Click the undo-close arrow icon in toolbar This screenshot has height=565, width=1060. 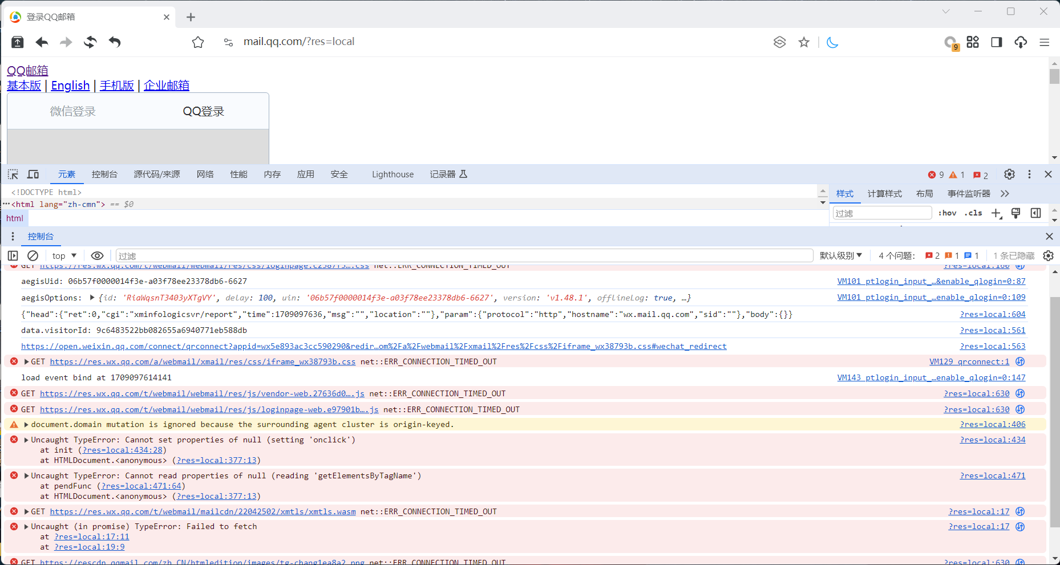tap(115, 42)
